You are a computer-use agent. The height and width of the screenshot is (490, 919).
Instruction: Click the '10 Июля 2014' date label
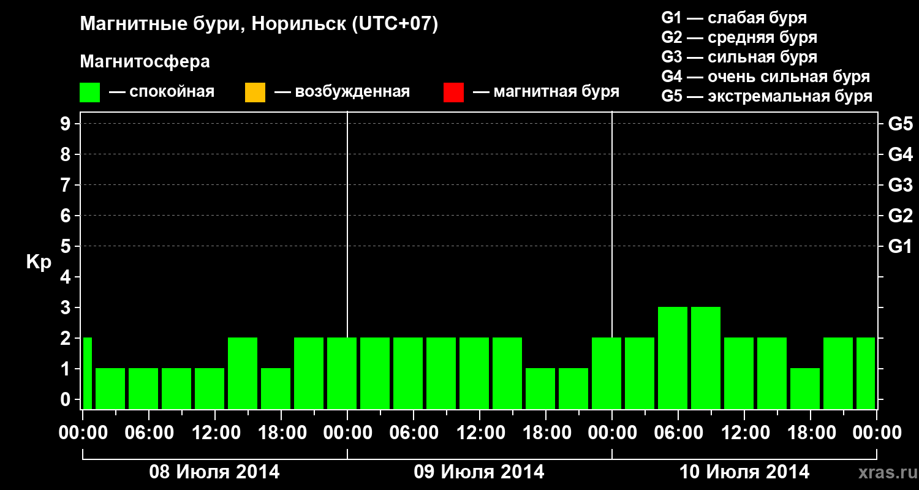tap(744, 472)
